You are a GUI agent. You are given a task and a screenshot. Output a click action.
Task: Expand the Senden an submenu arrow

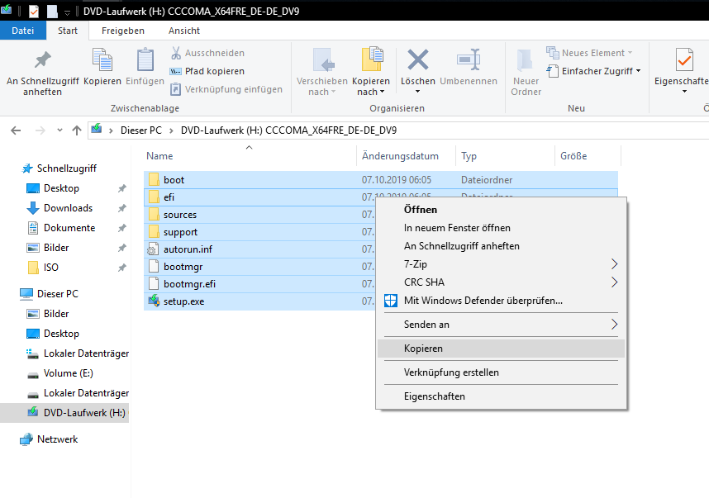(614, 324)
